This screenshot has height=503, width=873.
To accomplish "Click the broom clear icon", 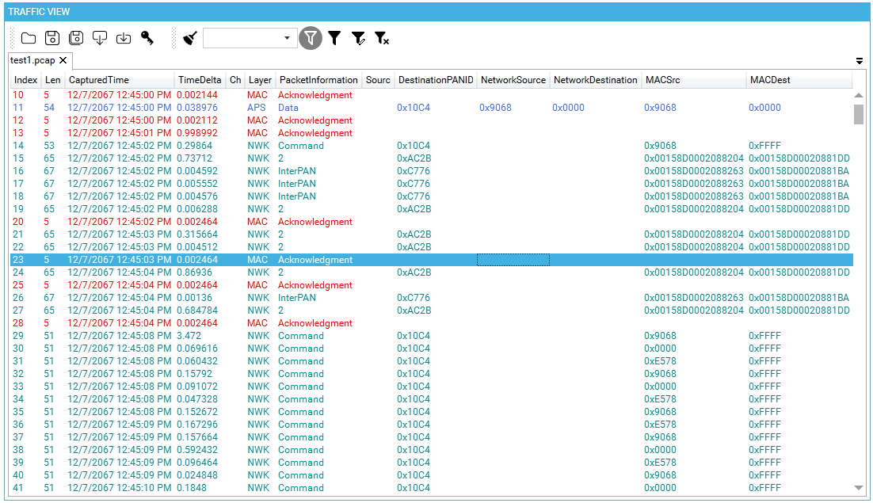I will 190,38.
